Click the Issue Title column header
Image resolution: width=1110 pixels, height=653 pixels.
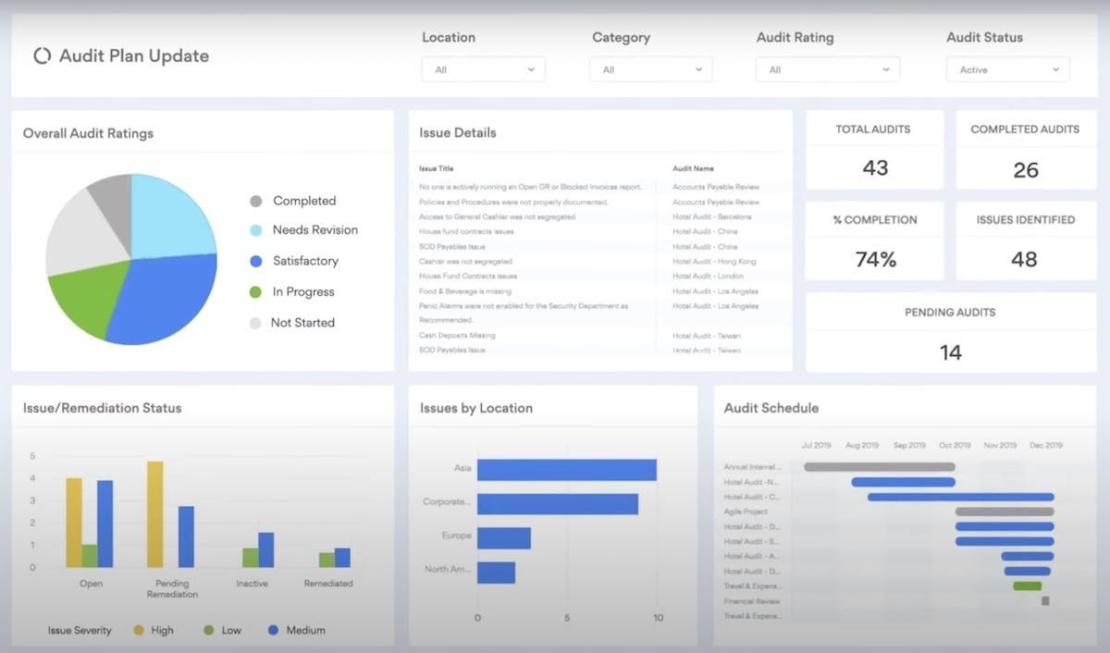[x=437, y=169]
